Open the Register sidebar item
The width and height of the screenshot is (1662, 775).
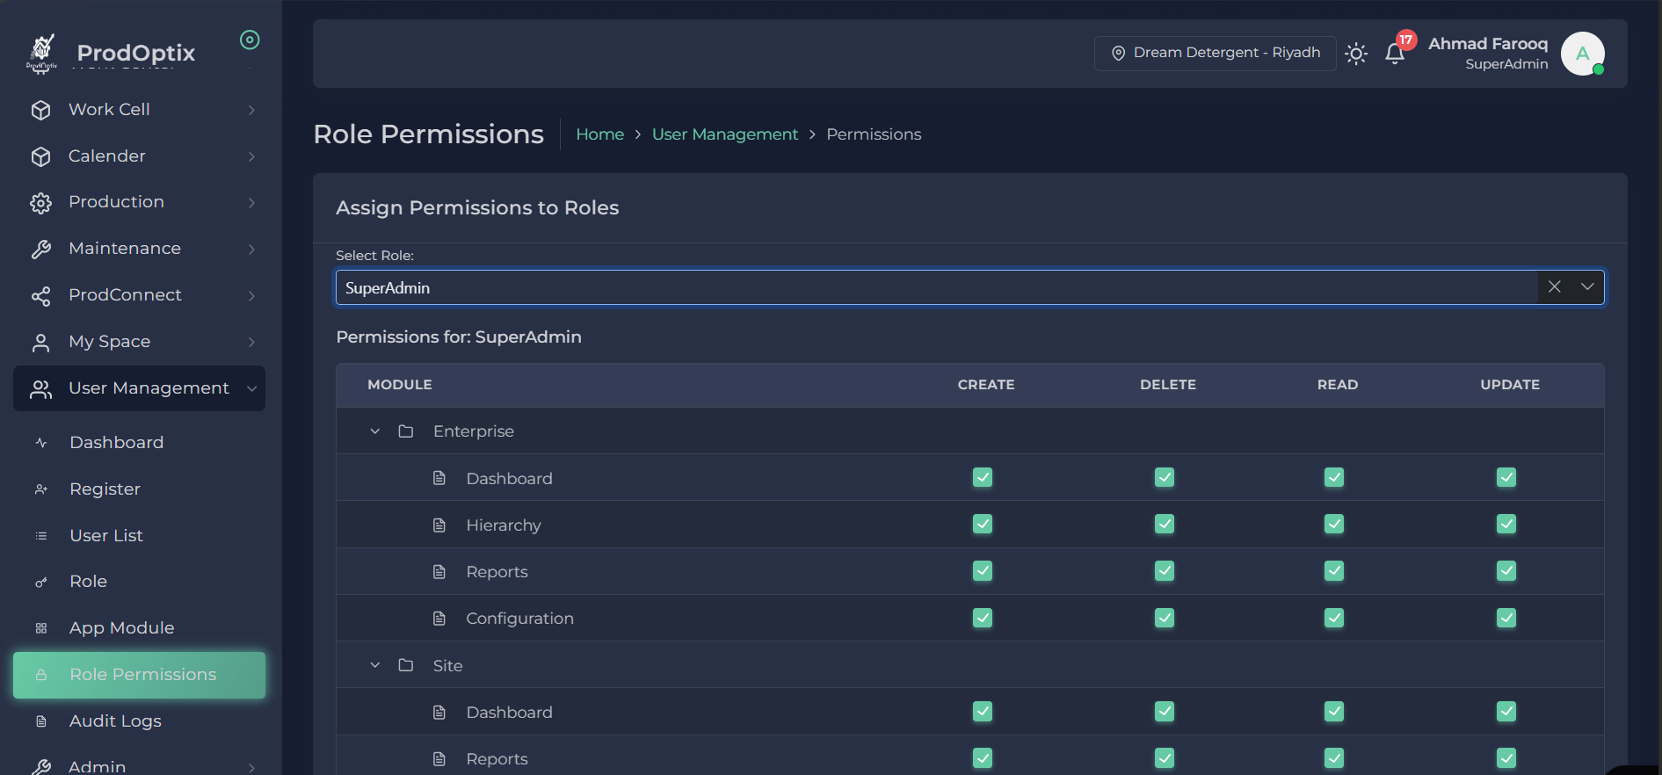[x=139, y=489]
